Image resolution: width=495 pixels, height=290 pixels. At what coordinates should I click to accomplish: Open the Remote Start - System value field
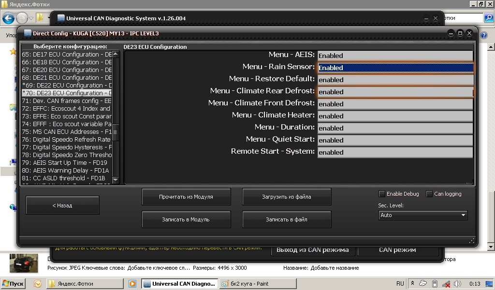[x=395, y=152]
